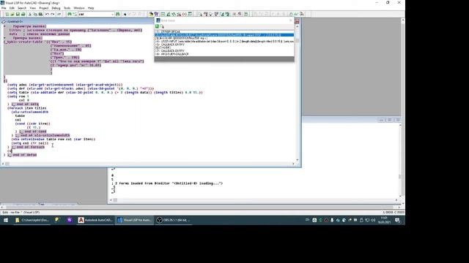
Task: Click the Print toolbar icon
Action: (23, 14)
